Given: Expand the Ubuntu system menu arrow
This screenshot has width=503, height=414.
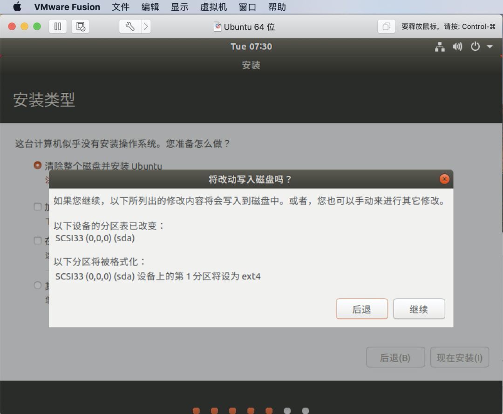Looking at the screenshot, I should click(489, 47).
